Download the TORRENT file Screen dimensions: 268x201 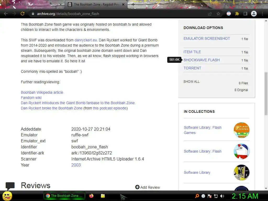(x=192, y=68)
